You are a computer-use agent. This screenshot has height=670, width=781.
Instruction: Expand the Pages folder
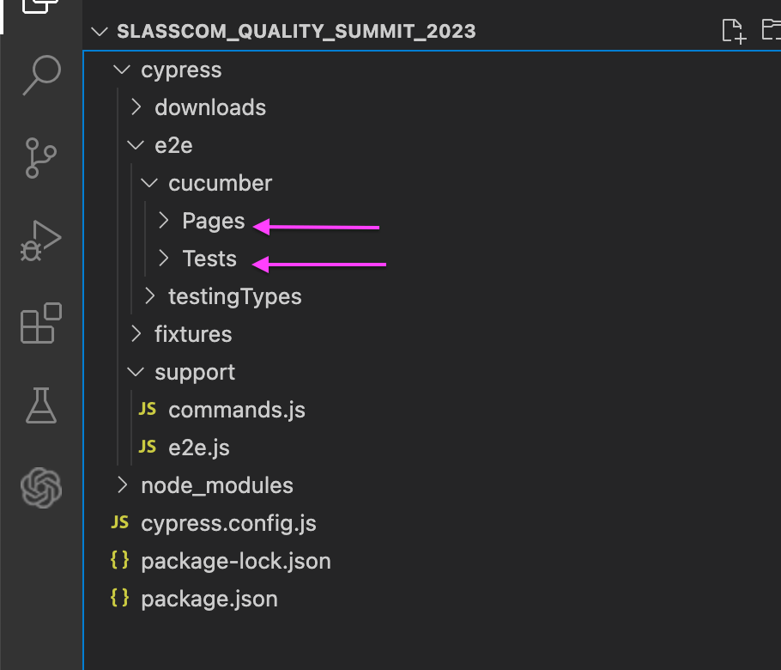click(x=212, y=221)
